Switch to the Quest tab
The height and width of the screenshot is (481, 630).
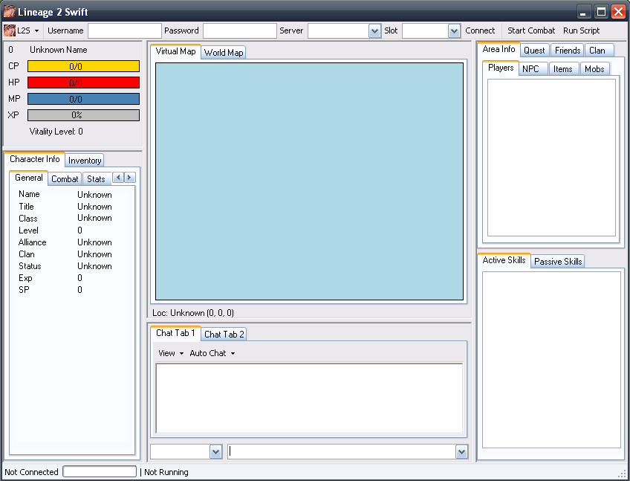tap(534, 51)
